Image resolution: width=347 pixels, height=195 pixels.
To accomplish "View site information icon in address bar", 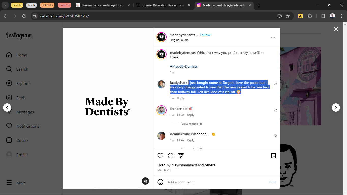I will pyautogui.click(x=35, y=16).
